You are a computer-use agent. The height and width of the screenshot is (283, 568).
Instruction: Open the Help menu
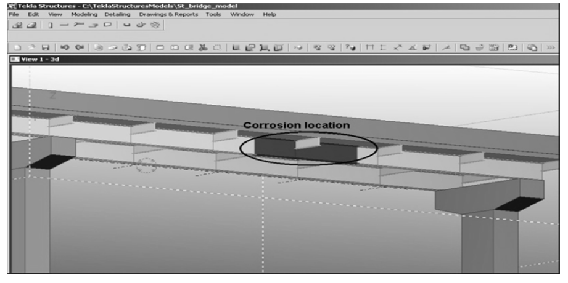(270, 14)
